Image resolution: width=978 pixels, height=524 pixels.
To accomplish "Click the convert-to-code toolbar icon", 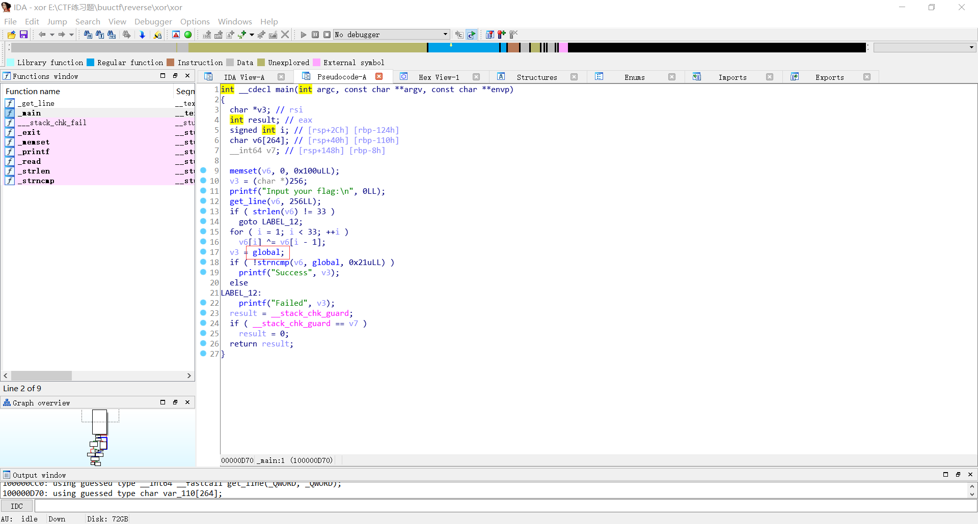I will pyautogui.click(x=207, y=35).
